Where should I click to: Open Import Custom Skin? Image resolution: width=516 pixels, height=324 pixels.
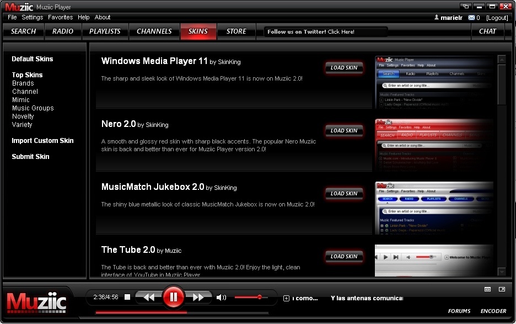click(43, 141)
